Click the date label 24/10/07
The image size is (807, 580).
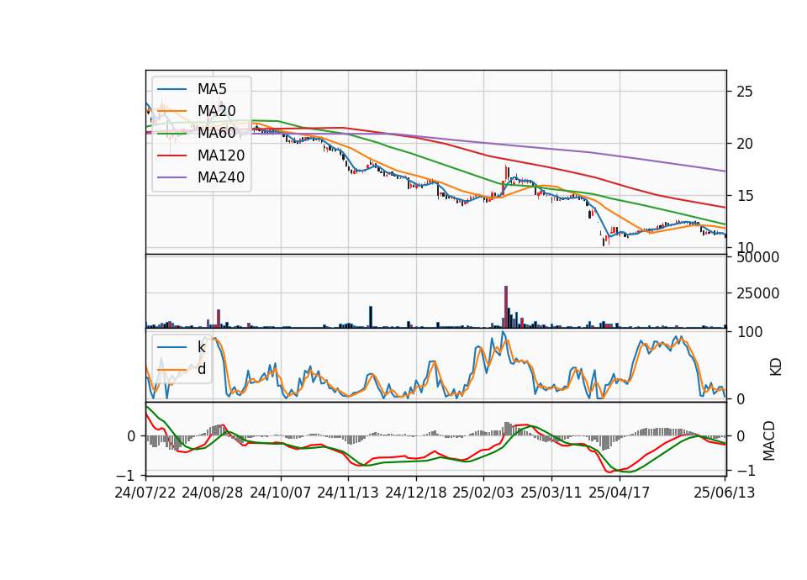[281, 493]
